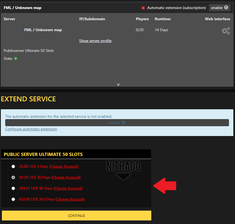
Task: Open Configure automatic extension link
Action: pyautogui.click(x=31, y=129)
